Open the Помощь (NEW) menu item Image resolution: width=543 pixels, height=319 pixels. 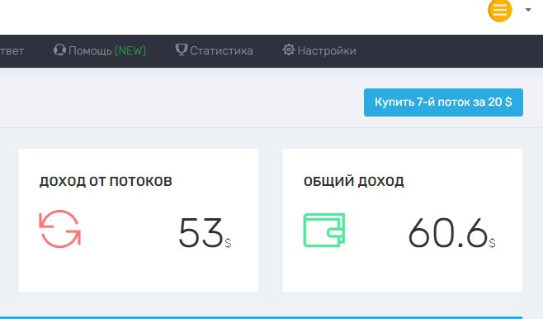[100, 50]
